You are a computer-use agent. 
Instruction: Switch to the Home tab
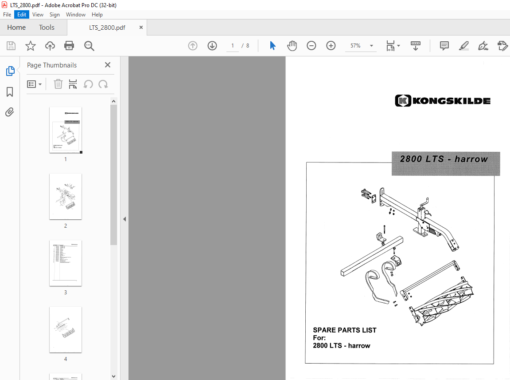(x=16, y=28)
